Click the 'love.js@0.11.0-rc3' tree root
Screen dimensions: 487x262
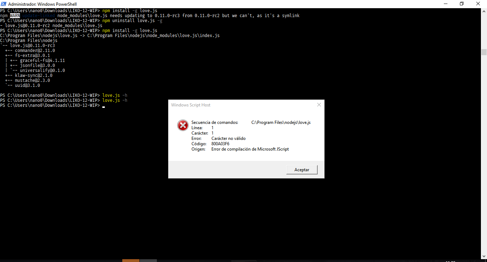pyautogui.click(x=32, y=46)
